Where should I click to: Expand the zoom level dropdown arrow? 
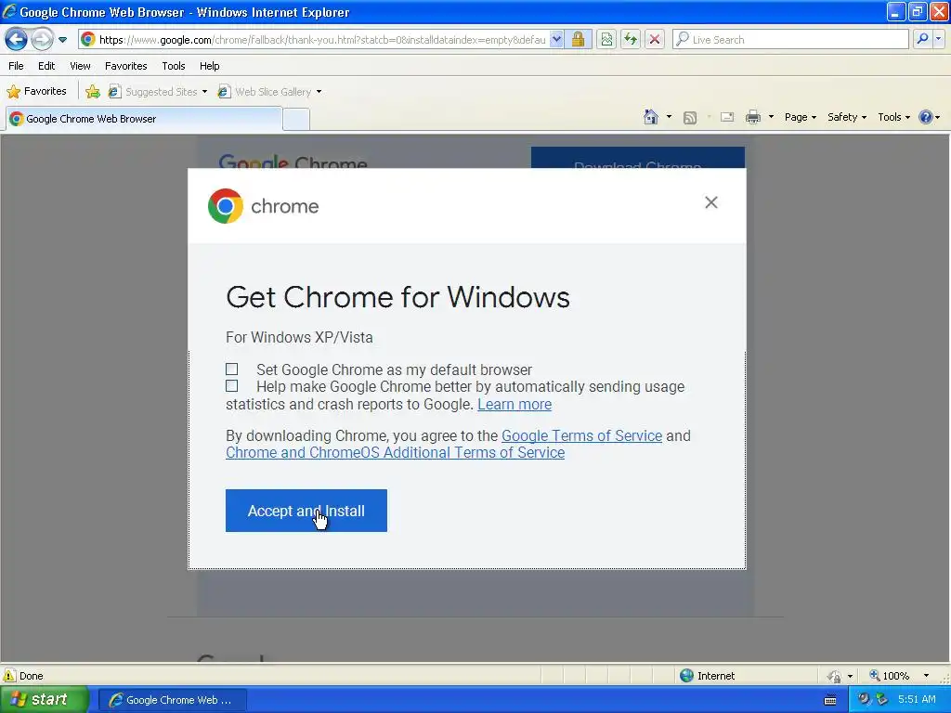pyautogui.click(x=926, y=676)
